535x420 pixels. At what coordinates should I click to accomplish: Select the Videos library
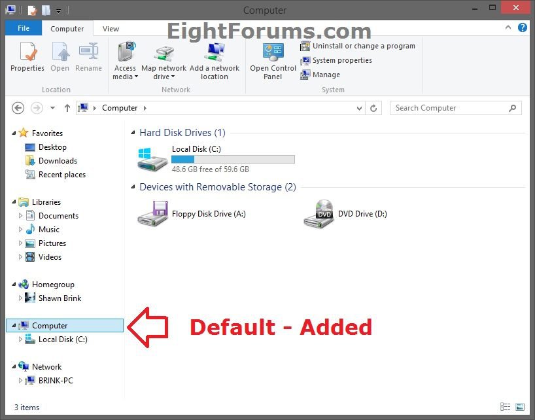50,257
